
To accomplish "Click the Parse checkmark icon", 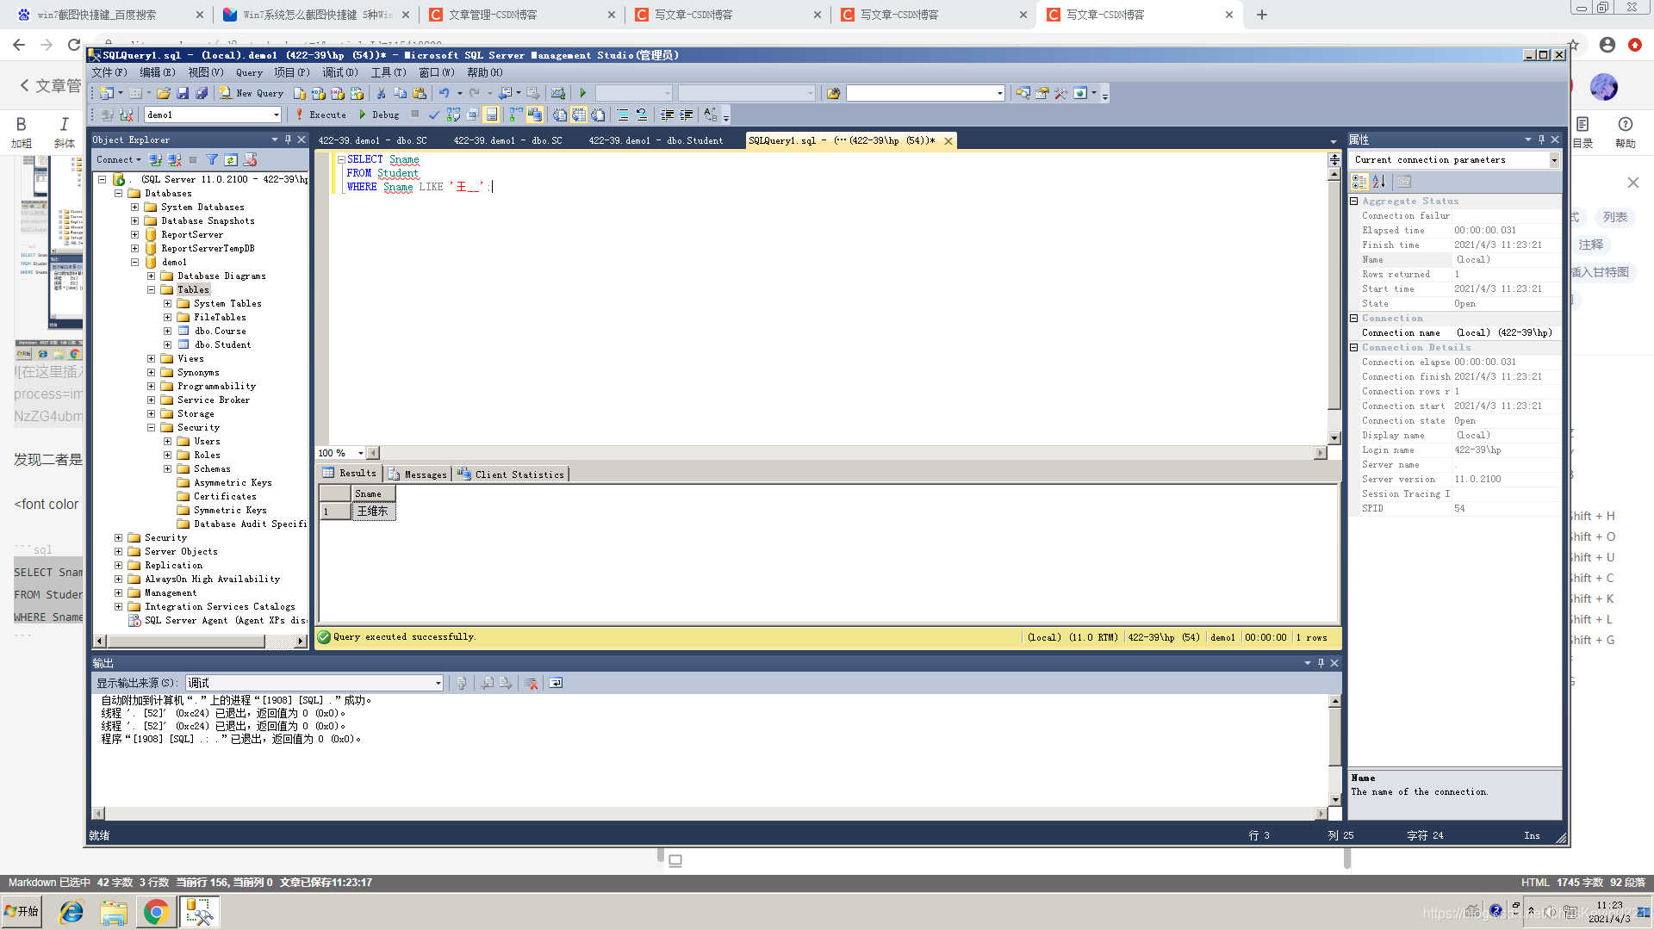I will coord(433,115).
